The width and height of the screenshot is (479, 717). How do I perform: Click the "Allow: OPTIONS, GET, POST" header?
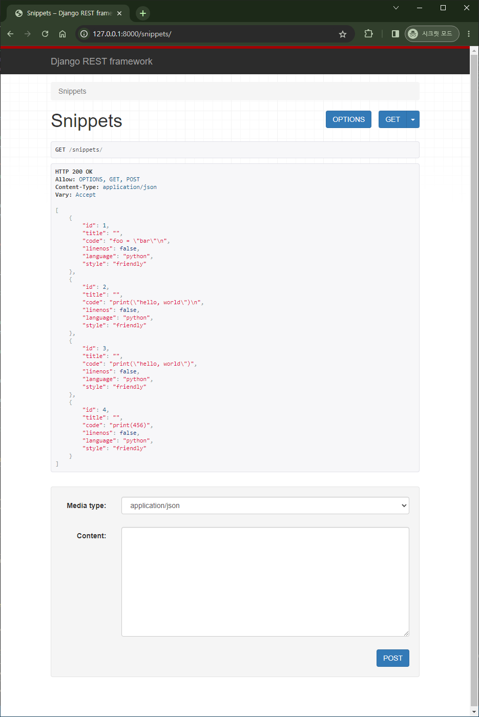click(x=97, y=179)
